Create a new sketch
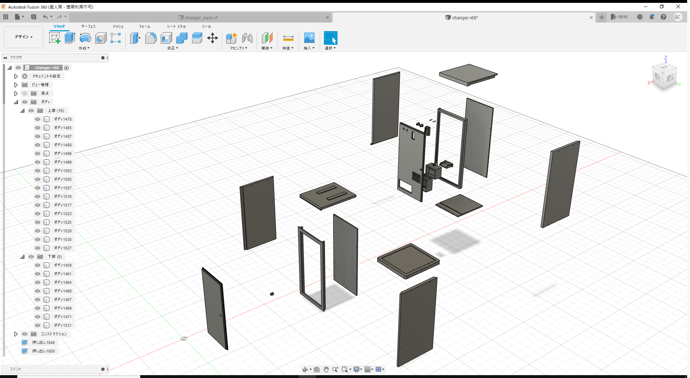This screenshot has width=690, height=378. coord(55,38)
